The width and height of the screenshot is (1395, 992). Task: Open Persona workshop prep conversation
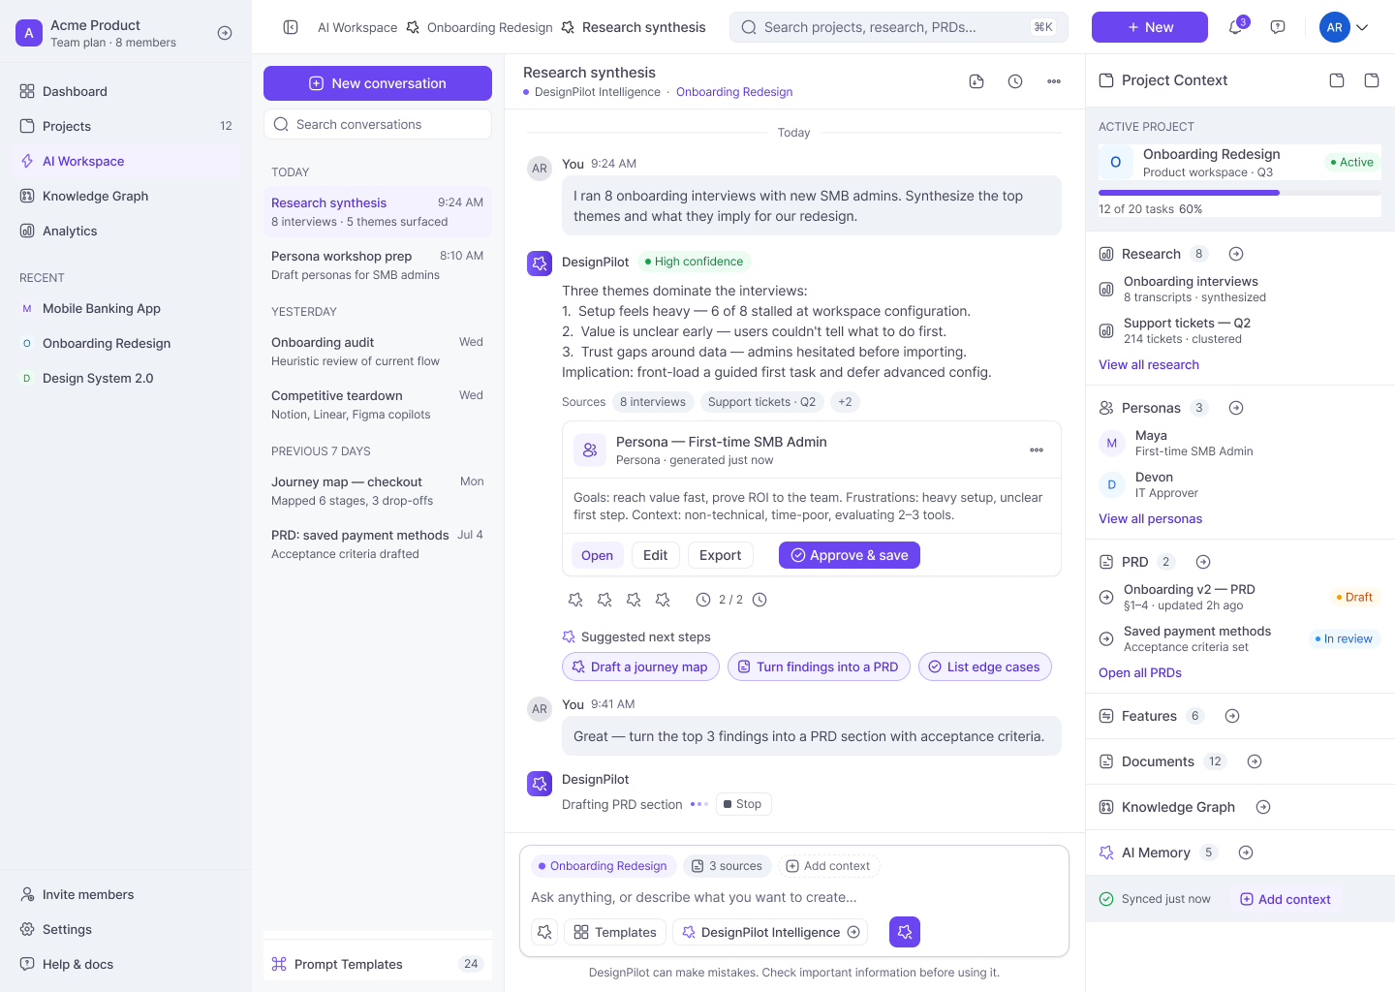pos(378,264)
